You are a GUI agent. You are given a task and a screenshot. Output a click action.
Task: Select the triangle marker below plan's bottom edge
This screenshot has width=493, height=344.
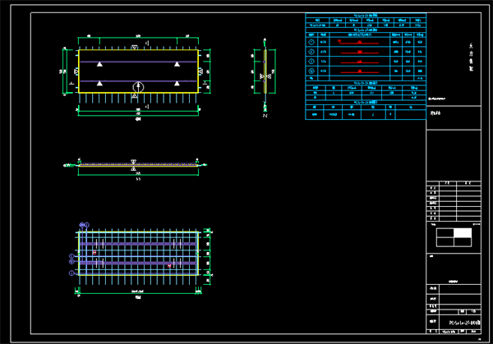(x=134, y=95)
